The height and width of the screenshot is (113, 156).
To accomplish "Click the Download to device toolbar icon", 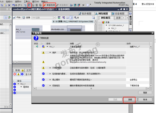I will click(x=29, y=5).
